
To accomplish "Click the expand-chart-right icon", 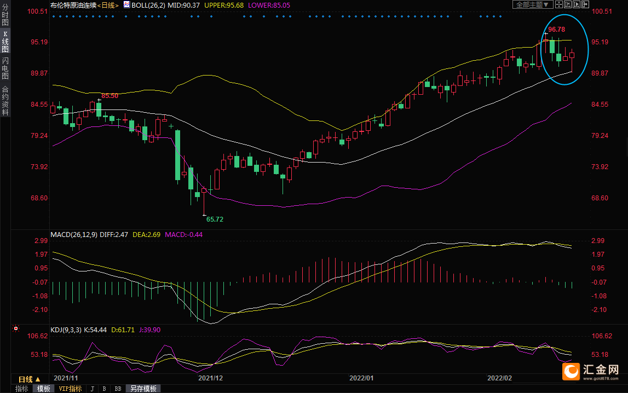I will [x=585, y=4].
